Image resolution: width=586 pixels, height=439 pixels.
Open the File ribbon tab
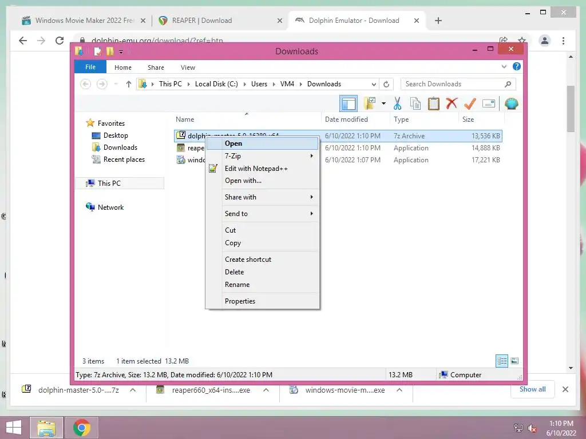pyautogui.click(x=90, y=67)
